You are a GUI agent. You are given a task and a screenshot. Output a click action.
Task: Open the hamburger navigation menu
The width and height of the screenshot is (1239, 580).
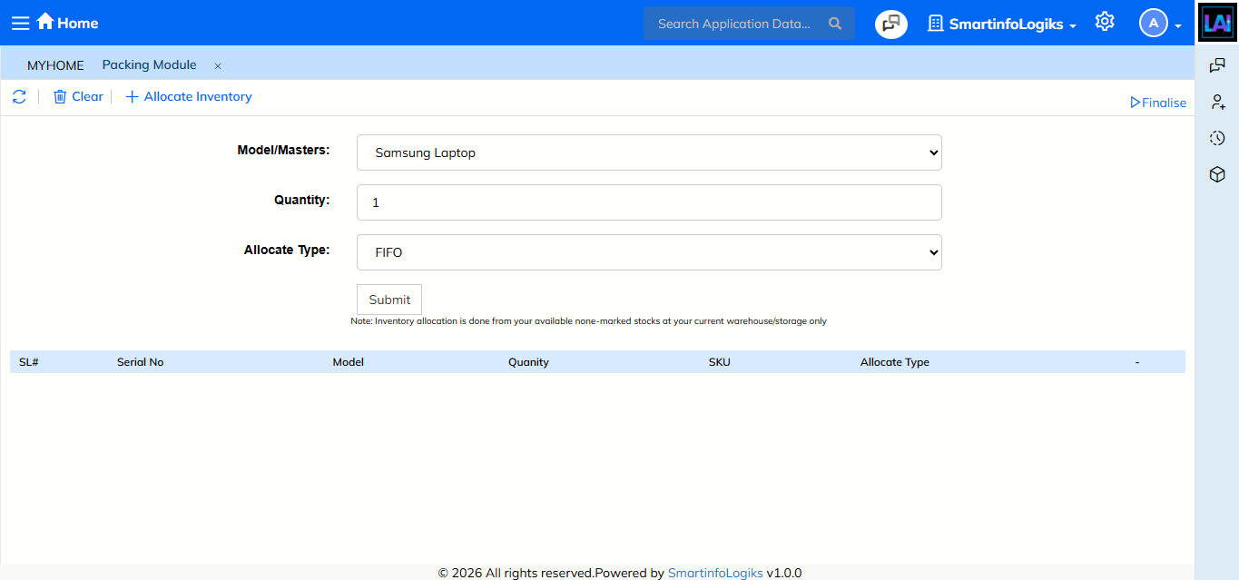coord(20,23)
